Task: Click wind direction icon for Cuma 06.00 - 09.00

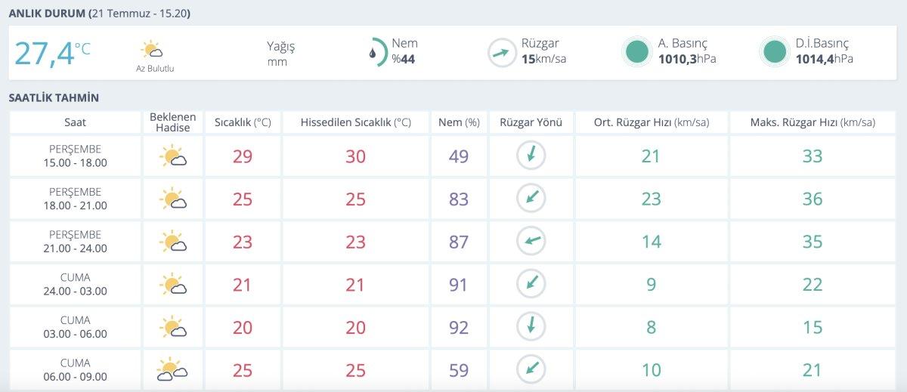Action: tap(531, 369)
